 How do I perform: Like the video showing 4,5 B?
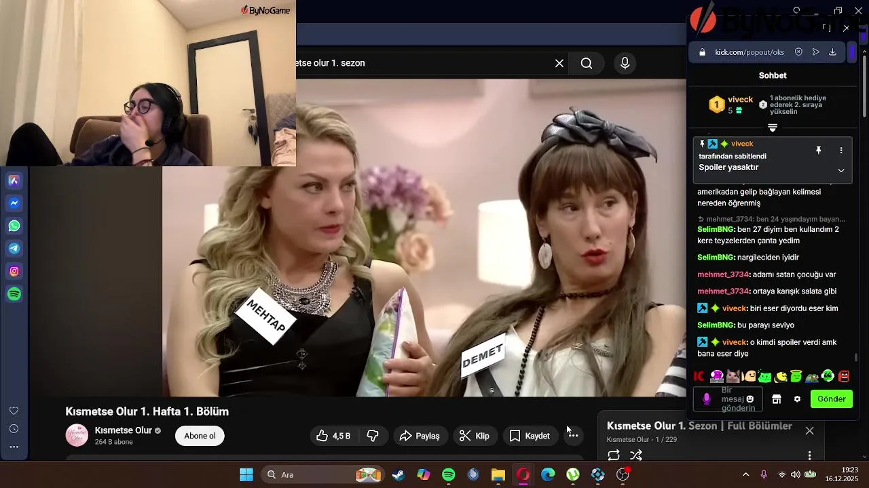coord(333,436)
